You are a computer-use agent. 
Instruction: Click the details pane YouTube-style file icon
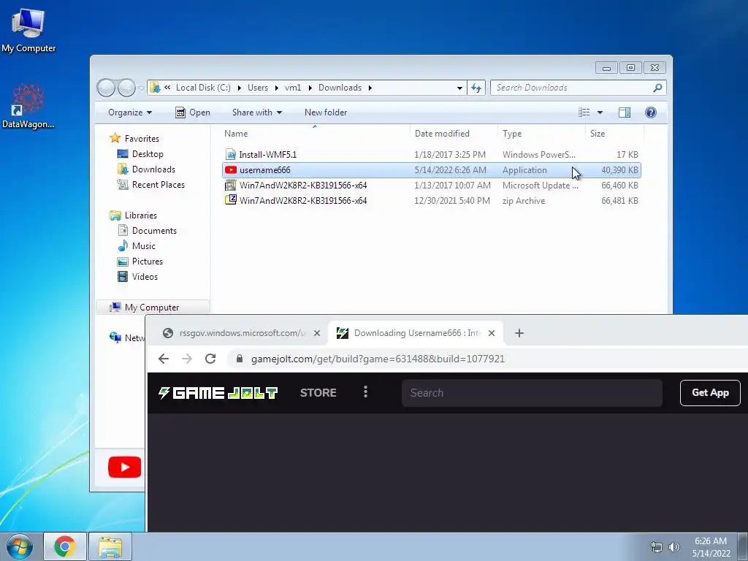tap(124, 467)
